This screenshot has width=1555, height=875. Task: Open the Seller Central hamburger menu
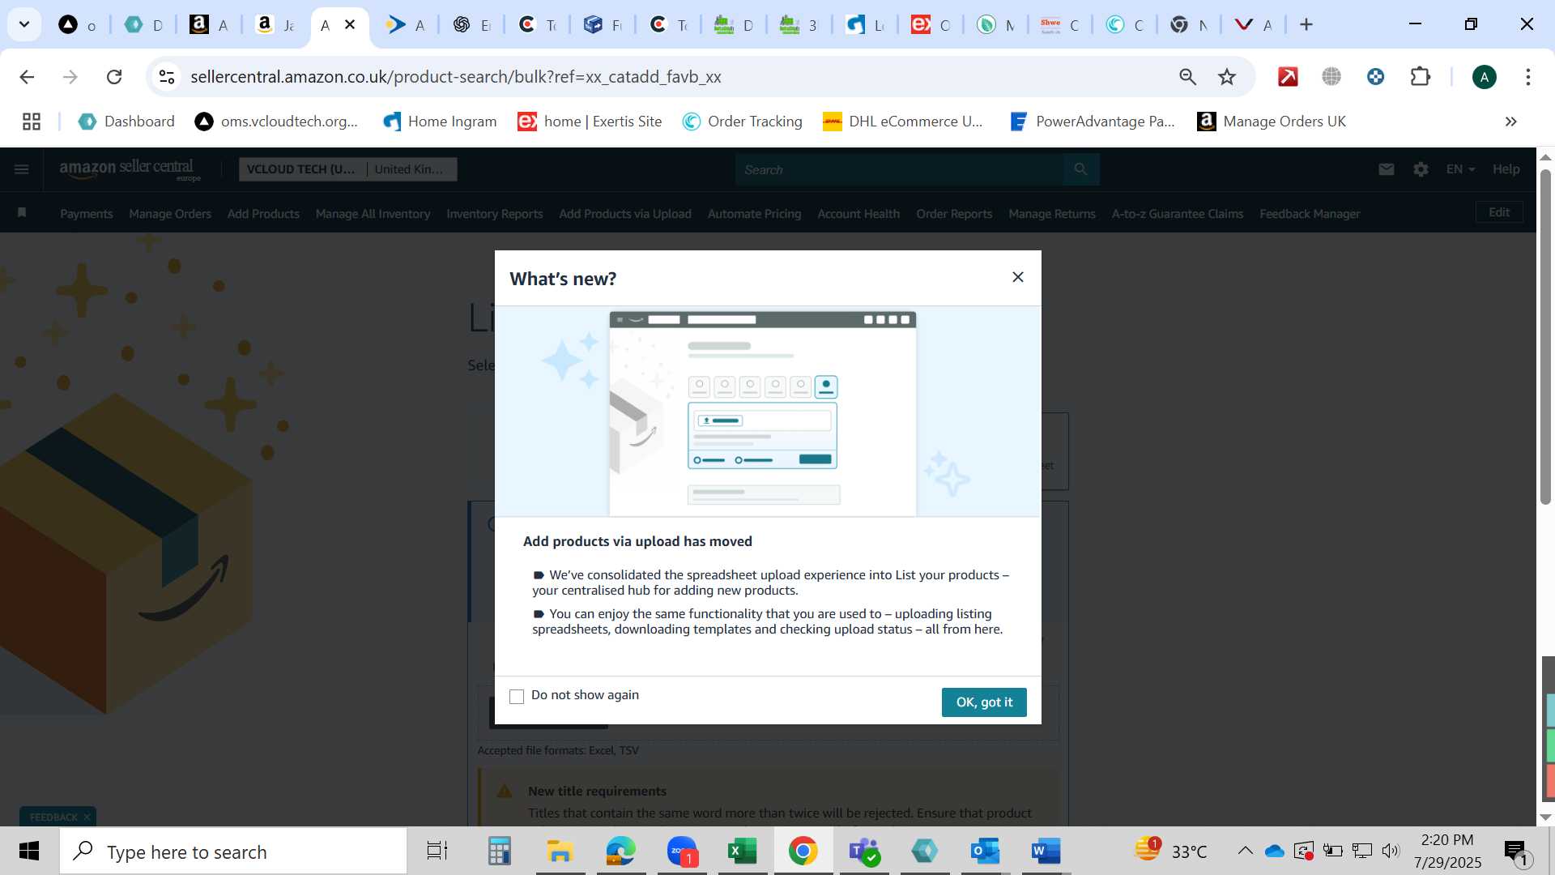point(22,169)
